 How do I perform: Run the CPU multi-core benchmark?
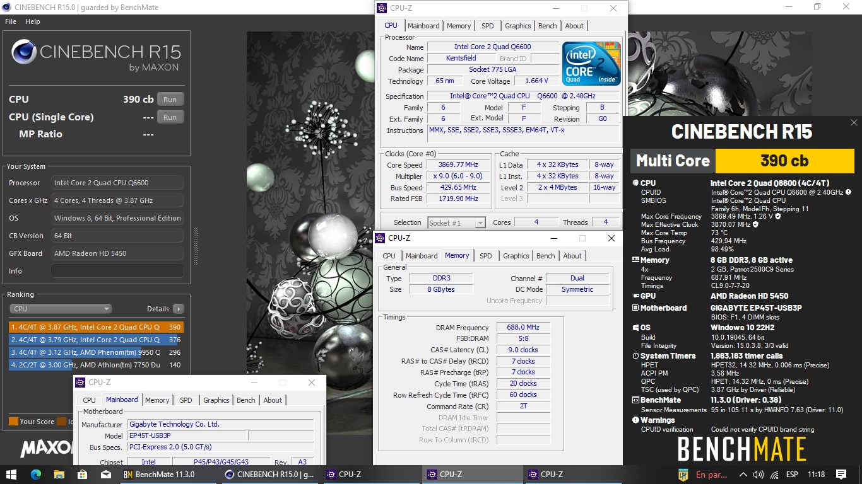tap(170, 100)
